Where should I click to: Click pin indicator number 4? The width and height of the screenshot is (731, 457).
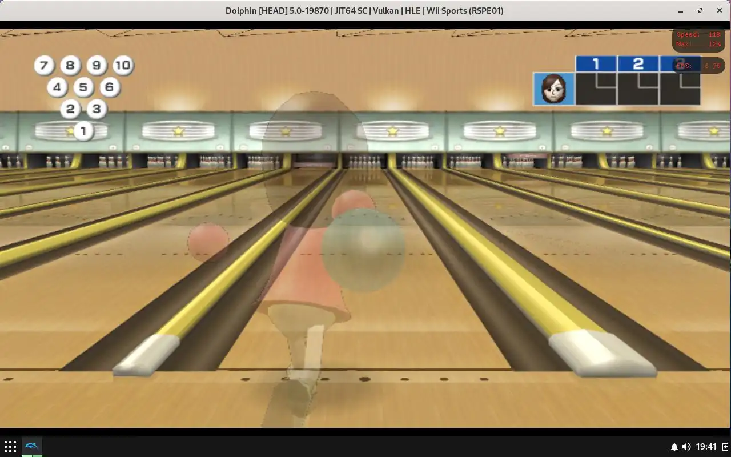(57, 87)
